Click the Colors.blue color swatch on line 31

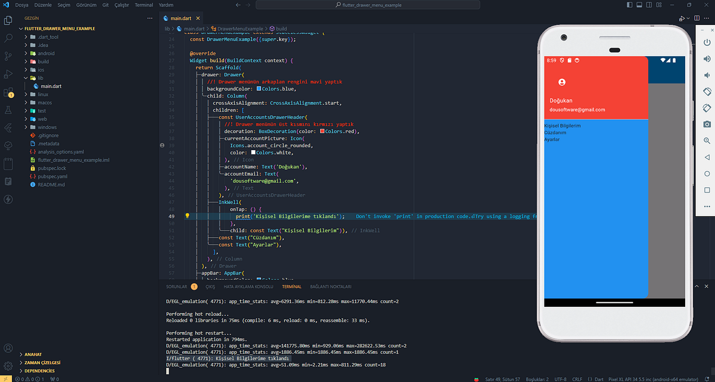(x=258, y=89)
